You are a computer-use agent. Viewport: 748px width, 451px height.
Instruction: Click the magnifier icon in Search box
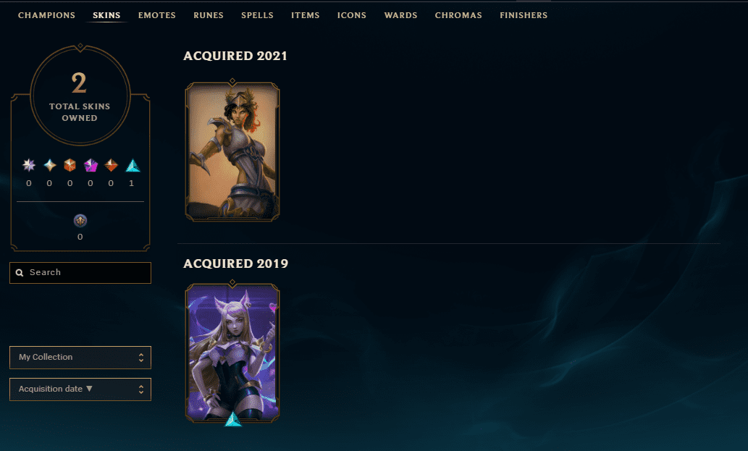click(x=20, y=273)
